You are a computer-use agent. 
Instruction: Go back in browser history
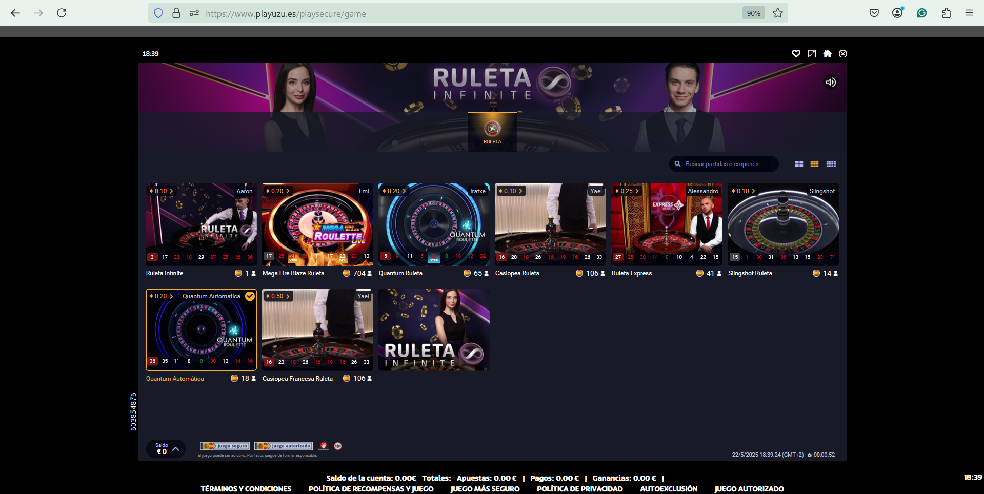pos(15,13)
